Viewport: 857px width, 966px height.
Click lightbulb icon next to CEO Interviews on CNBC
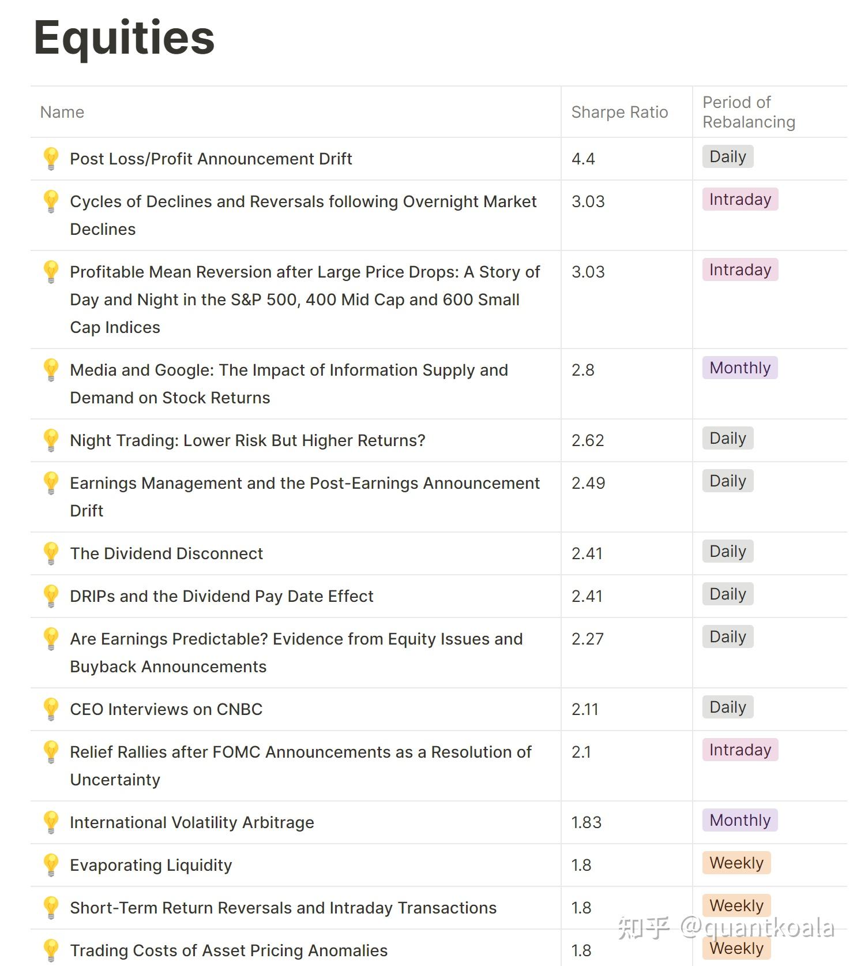(51, 709)
